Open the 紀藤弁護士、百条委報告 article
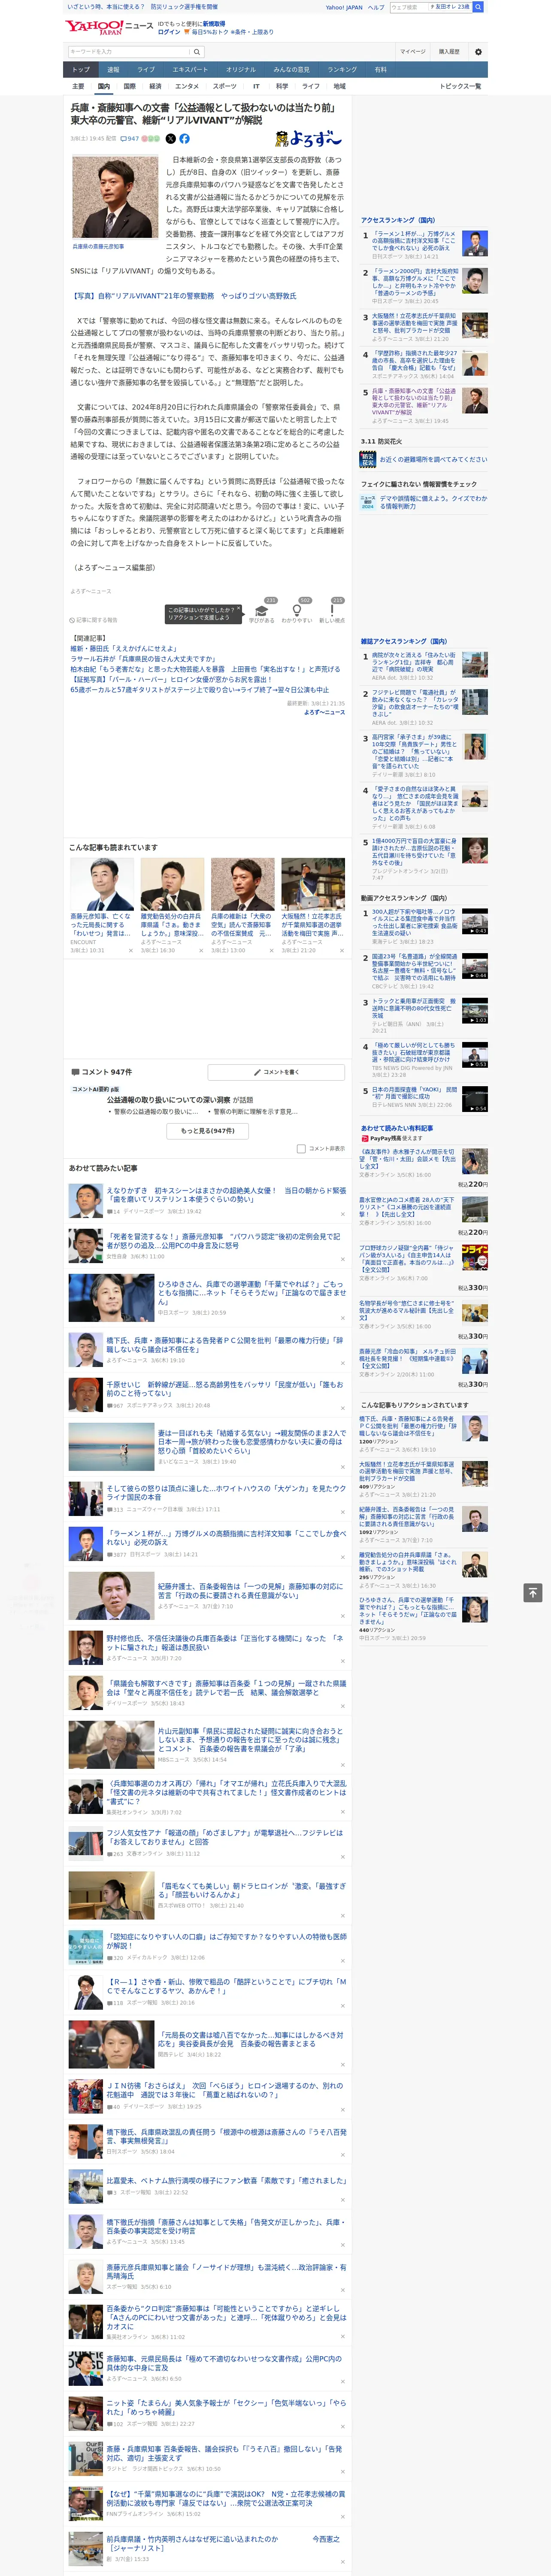Viewport: 551px width, 2576px height. (250, 1591)
